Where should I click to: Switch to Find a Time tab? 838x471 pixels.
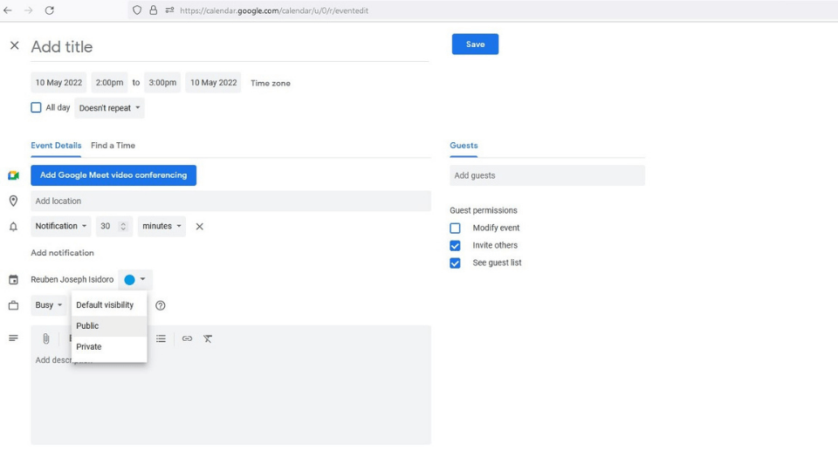113,146
